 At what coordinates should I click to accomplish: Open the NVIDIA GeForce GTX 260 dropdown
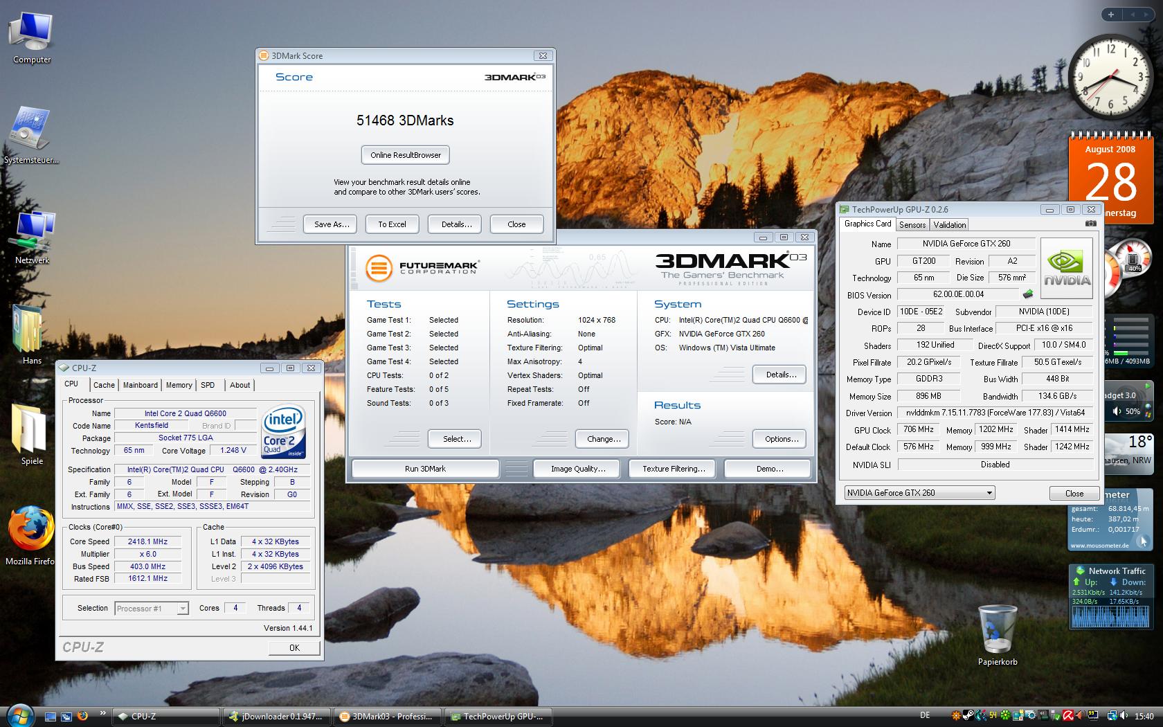click(x=919, y=493)
